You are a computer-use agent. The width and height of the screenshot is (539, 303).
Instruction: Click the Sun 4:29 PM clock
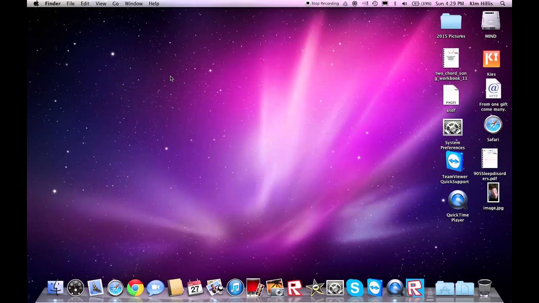point(449,3)
